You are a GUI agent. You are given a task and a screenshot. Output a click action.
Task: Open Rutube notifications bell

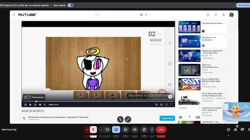pos(216,15)
